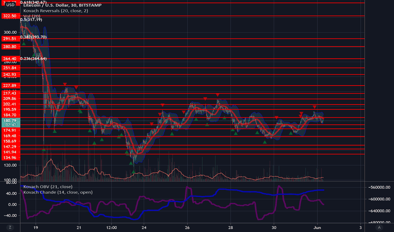The image size is (394, 232).
Task: Click the 195.59 price line label
Action: coord(11,109)
